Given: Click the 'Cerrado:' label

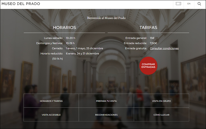Looking at the screenshot, I should coord(57,48).
